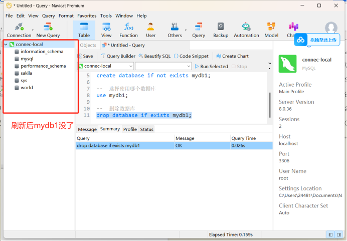Viewport: 347px width, 241px height.
Task: Toggle left pane visibility icon in status bar
Action: point(330,234)
